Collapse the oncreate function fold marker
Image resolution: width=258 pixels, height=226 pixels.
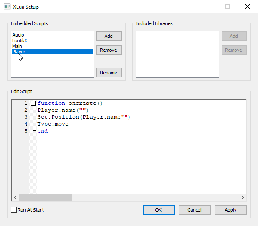point(33,103)
